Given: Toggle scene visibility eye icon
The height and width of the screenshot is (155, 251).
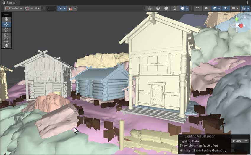Looking at the screenshot, I should (225, 8).
